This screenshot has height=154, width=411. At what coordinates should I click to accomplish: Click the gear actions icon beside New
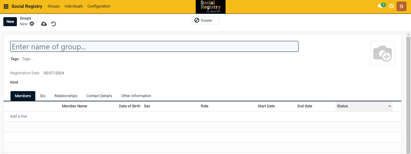pyautogui.click(x=32, y=24)
